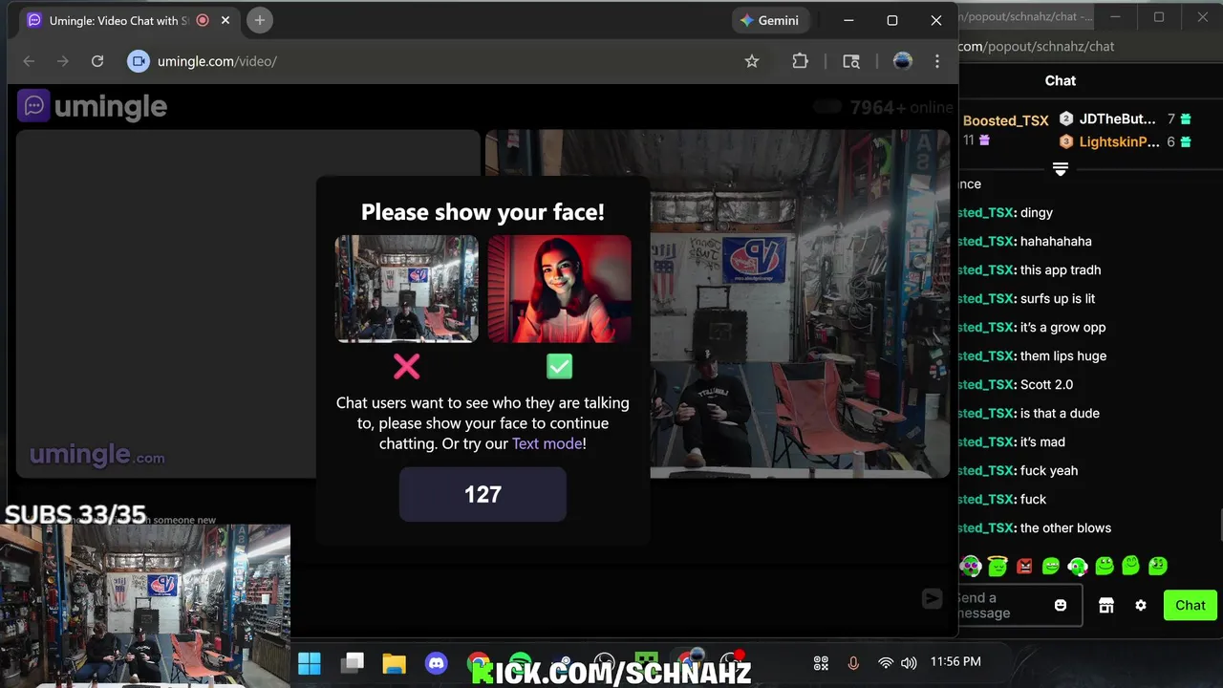Open a new Chrome tab
Viewport: 1223px width, 688px height.
click(x=259, y=20)
